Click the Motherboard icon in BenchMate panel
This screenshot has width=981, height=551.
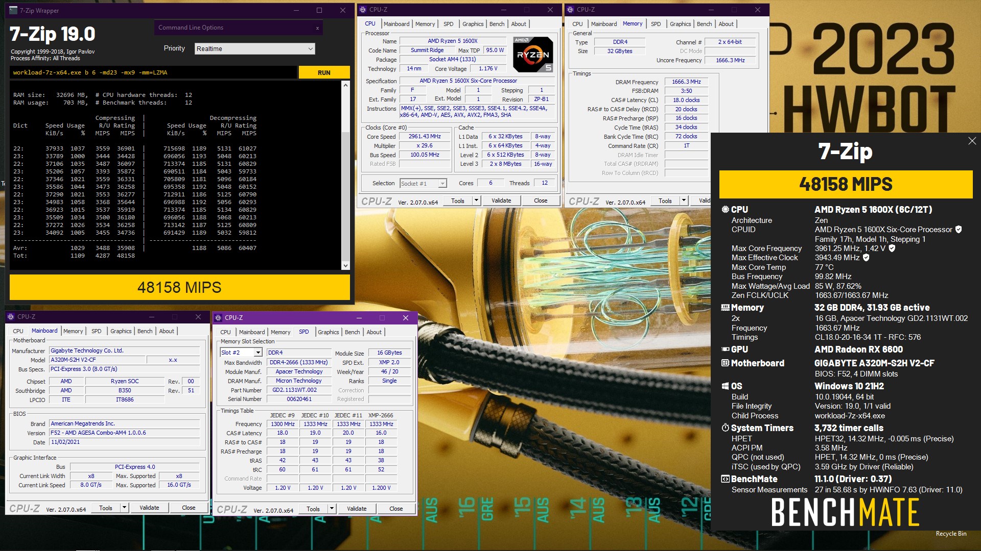tap(725, 363)
